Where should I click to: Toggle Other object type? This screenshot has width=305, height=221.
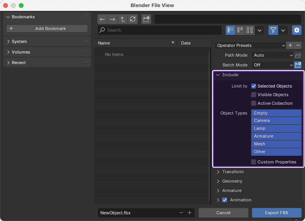(276, 152)
